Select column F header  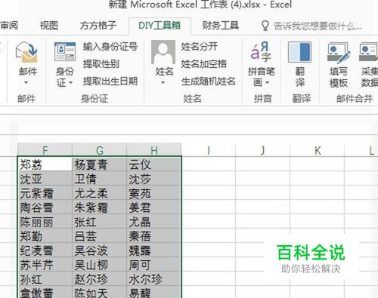coord(45,150)
